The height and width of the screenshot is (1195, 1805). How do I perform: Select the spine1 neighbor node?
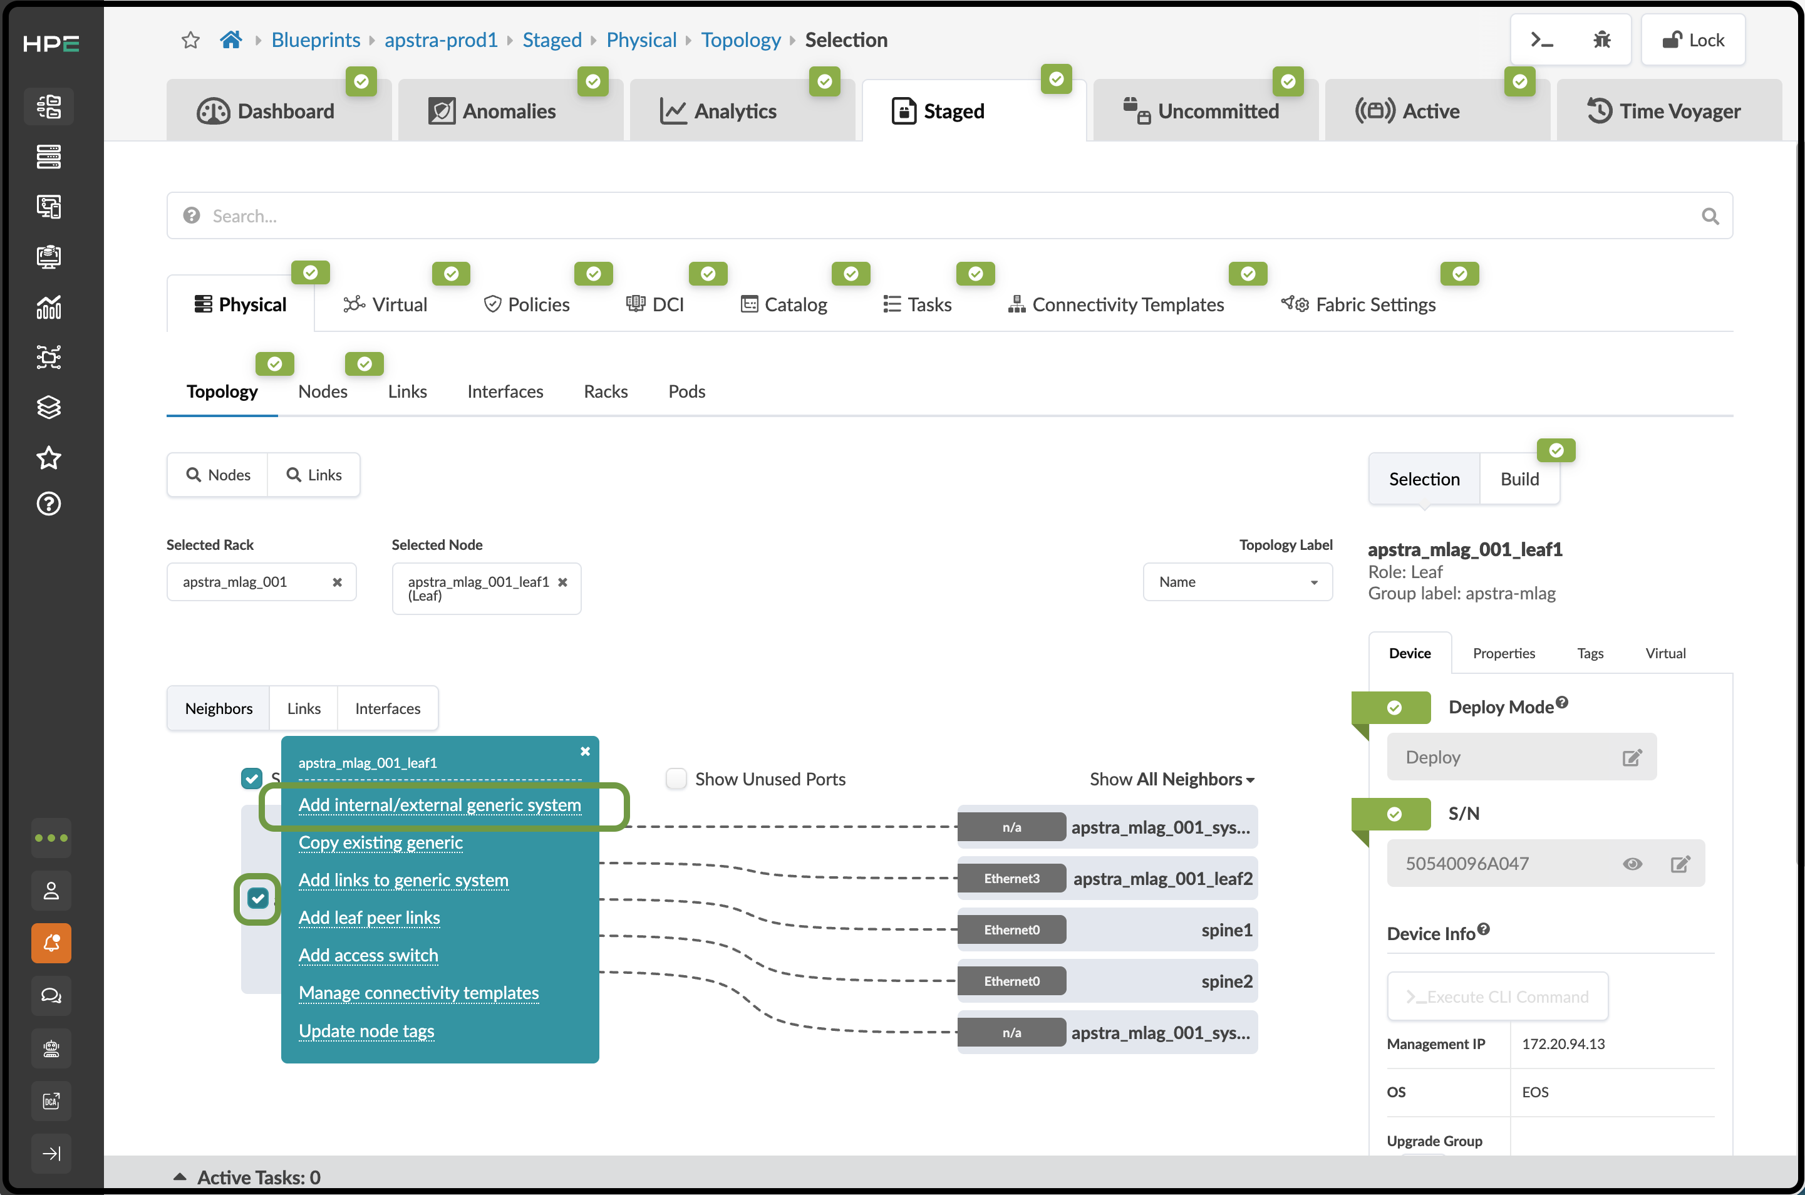click(x=1107, y=931)
